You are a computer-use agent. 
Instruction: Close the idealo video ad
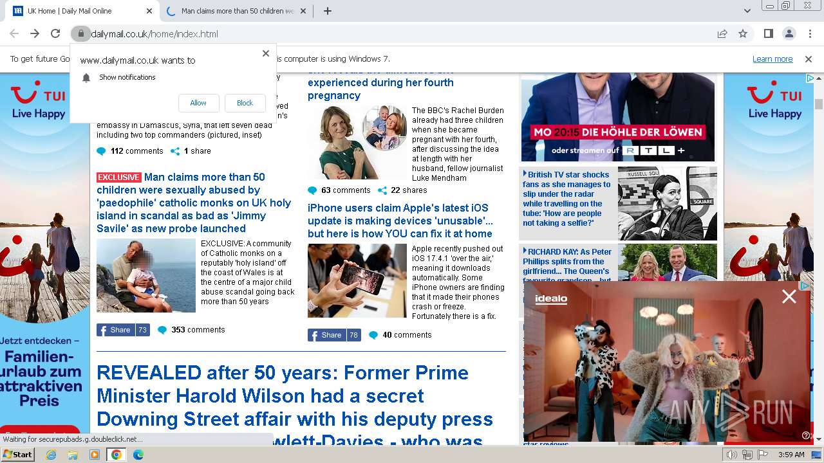[x=789, y=296]
